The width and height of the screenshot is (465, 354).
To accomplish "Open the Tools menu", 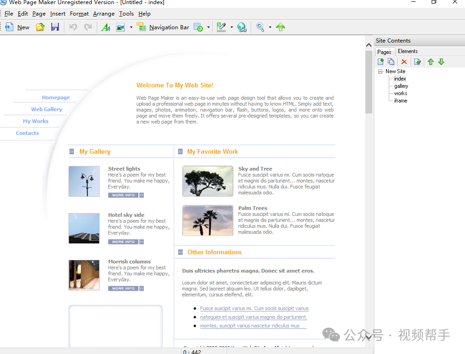I will (127, 14).
